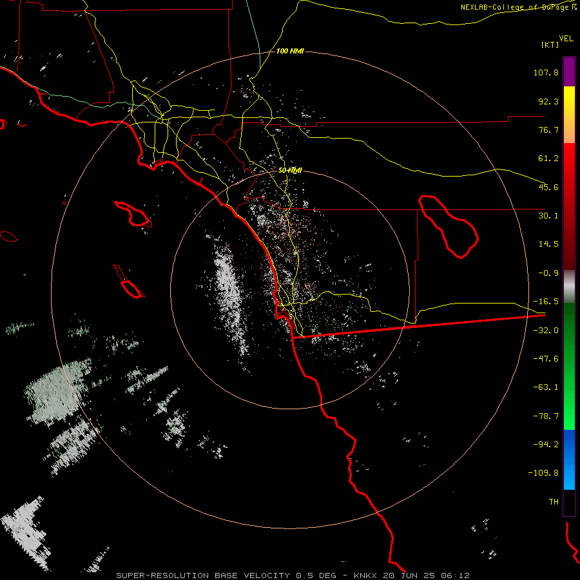The height and width of the screenshot is (580, 580).
Task: Click the -0.9 velocity scale value
Action: (x=548, y=273)
